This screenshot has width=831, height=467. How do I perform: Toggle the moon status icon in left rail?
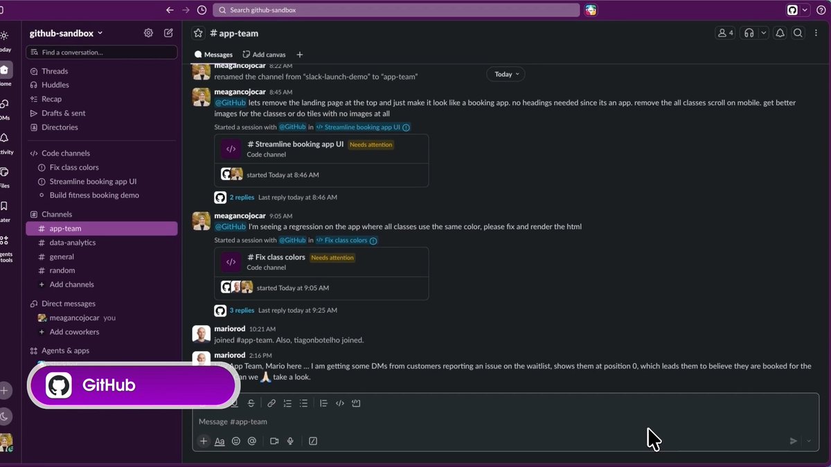(5, 416)
